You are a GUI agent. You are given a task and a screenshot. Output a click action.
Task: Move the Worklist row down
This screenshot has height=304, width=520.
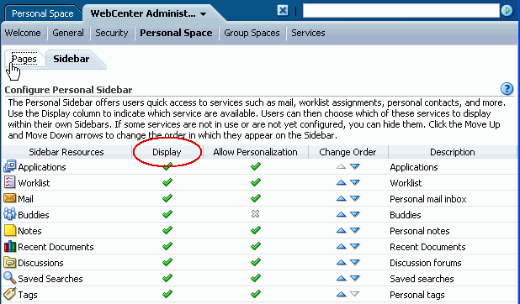point(355,182)
